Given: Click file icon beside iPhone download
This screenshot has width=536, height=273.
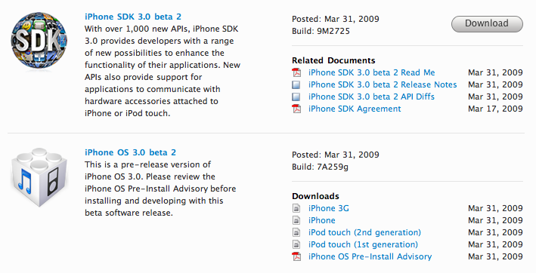Looking at the screenshot, I should coord(296,220).
